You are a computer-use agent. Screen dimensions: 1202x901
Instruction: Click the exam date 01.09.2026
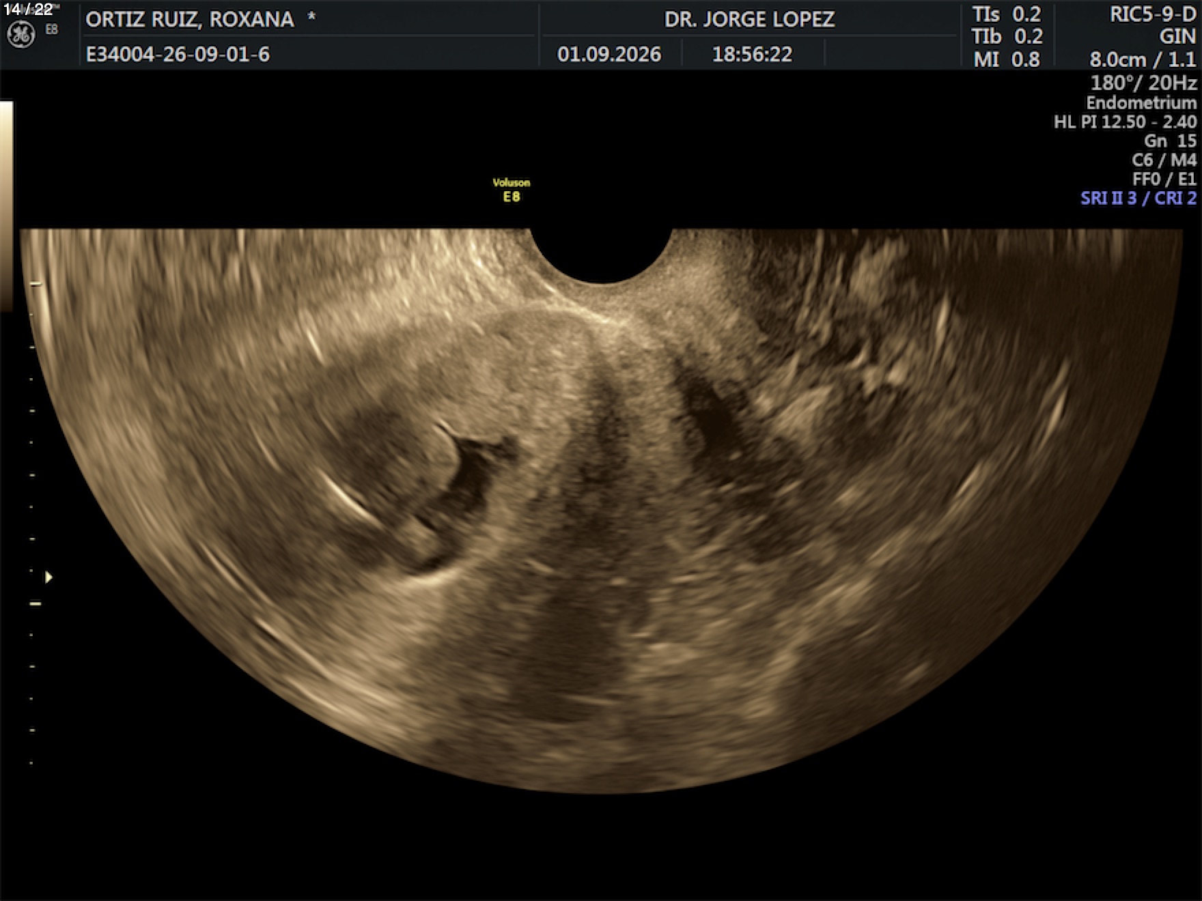click(609, 54)
